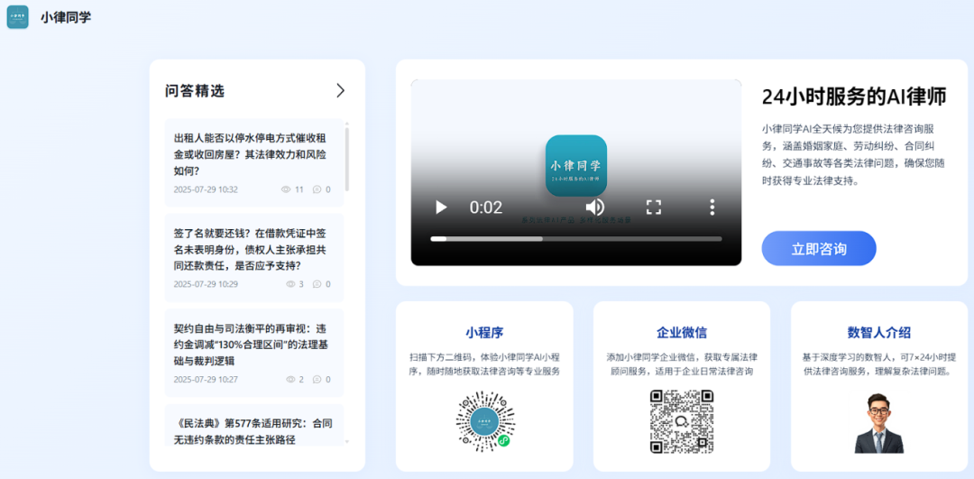This screenshot has height=479, width=974.
Task: Open the article about 出租人 停水停电 催收租金
Action: coord(250,154)
